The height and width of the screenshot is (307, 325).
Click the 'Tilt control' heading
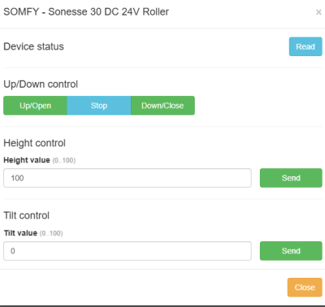[x=26, y=215]
